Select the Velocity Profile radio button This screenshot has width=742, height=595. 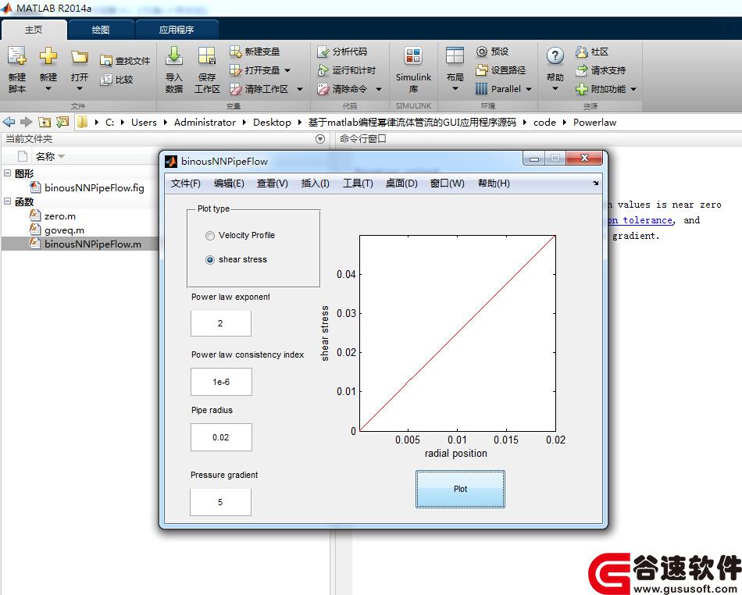(x=210, y=236)
